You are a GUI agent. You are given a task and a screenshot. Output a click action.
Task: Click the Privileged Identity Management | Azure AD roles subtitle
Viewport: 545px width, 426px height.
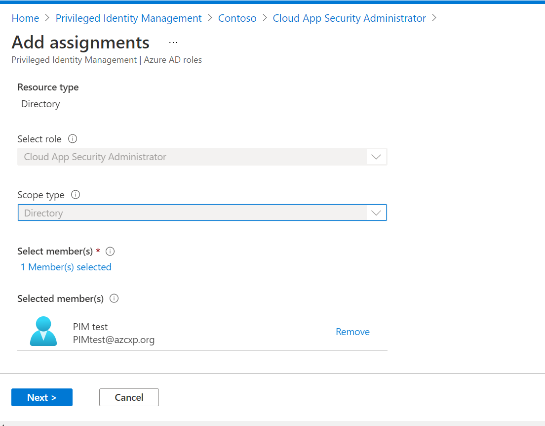click(106, 60)
